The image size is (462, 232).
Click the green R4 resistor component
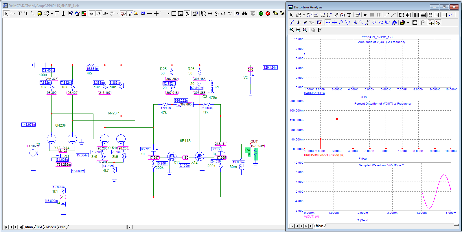pyautogui.click(x=255, y=154)
